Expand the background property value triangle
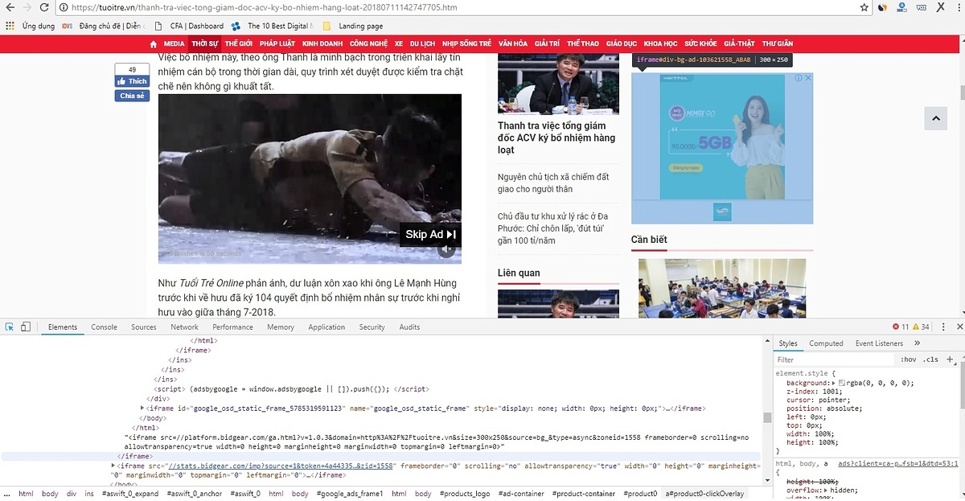The image size is (965, 501). pyautogui.click(x=834, y=383)
